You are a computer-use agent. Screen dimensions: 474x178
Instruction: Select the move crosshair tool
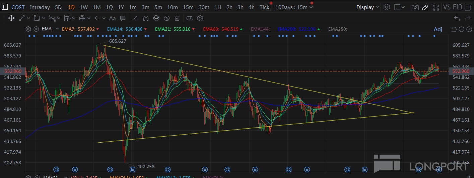click(11, 18)
